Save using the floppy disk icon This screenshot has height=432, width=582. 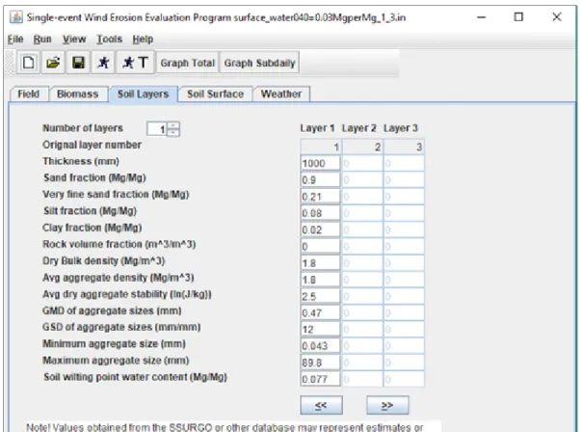click(x=78, y=63)
